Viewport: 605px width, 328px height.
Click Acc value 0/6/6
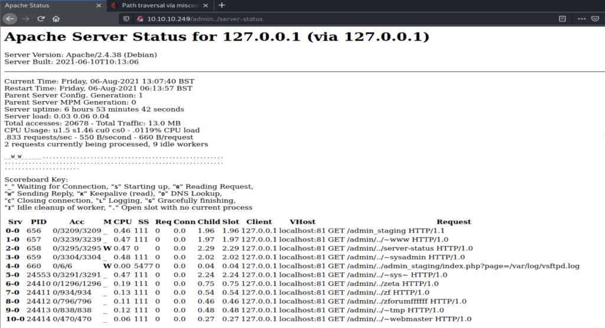click(x=63, y=267)
